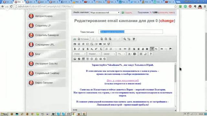Screen dimensions: 207x116
Task: Open Видео-Загрузки in the sidebar
Action: tap(47, 82)
